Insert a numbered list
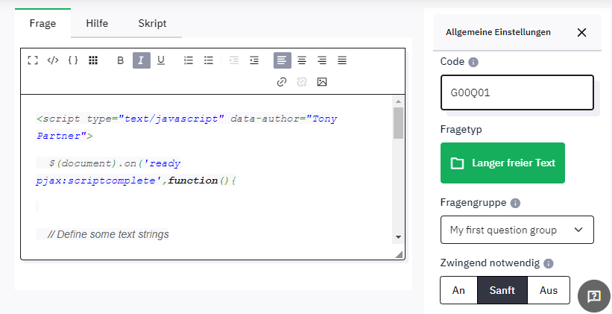This screenshot has width=612, height=314. [189, 60]
